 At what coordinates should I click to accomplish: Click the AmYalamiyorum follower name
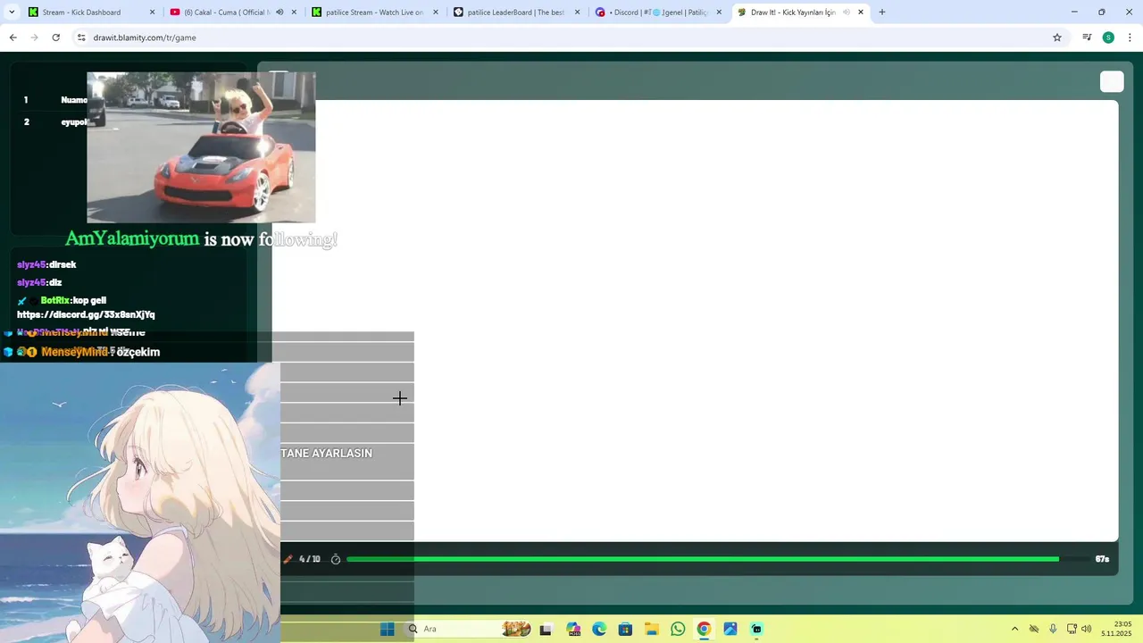[x=132, y=238]
